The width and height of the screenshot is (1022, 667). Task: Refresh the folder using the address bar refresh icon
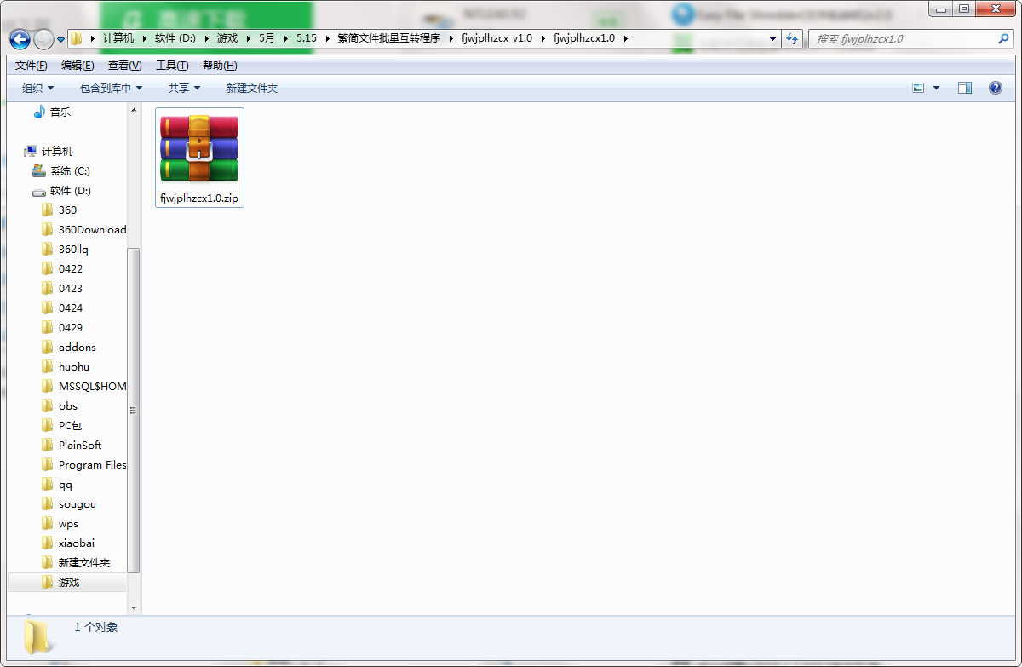click(793, 38)
